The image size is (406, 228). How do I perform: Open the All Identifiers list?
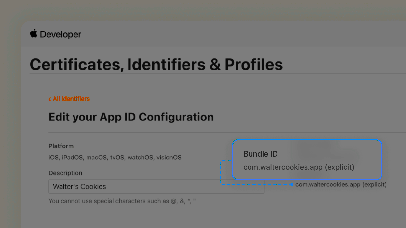[71, 99]
